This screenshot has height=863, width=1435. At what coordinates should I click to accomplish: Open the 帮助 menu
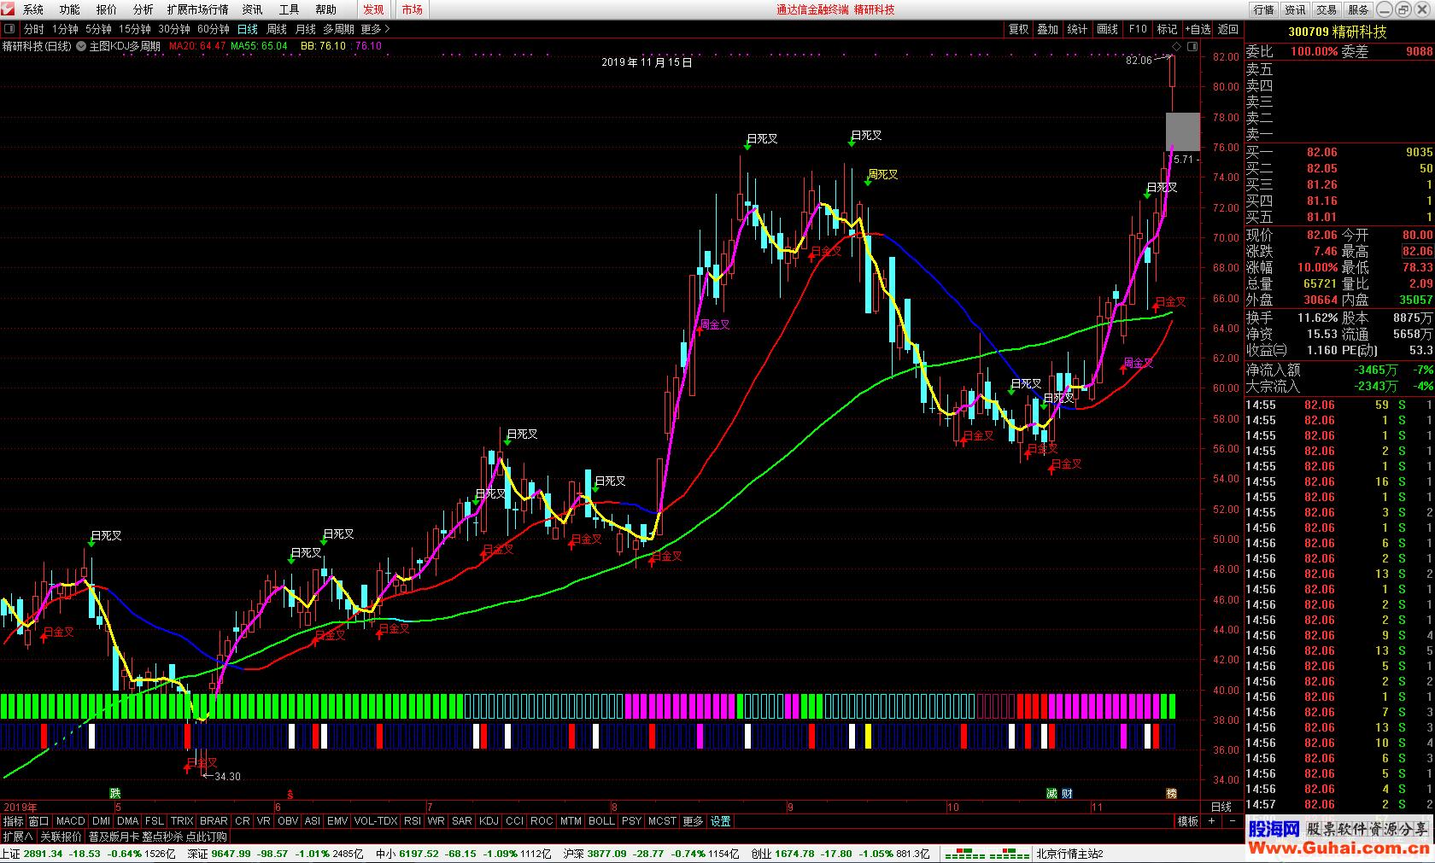325,9
